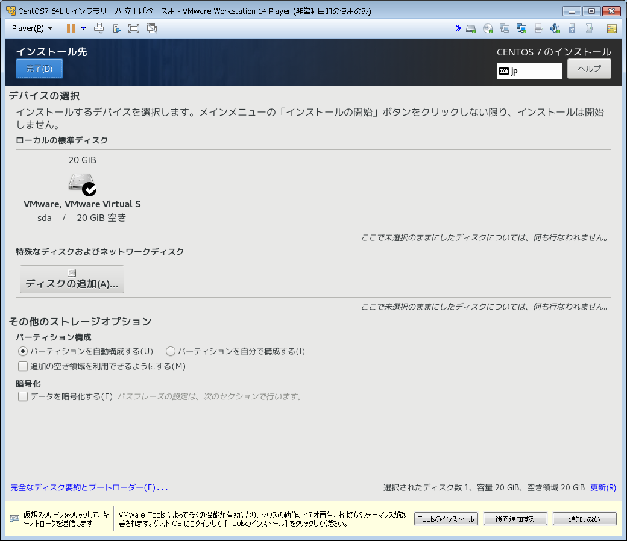Pause the virtual machine with the orange pause icon

click(x=71, y=28)
